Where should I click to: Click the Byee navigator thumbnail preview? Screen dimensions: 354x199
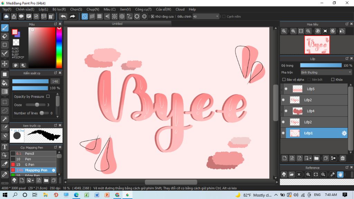point(317,45)
